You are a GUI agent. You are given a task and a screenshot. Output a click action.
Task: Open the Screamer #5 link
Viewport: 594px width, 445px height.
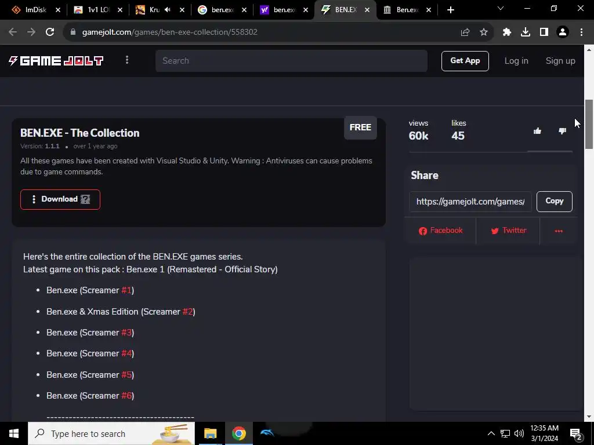(x=126, y=375)
